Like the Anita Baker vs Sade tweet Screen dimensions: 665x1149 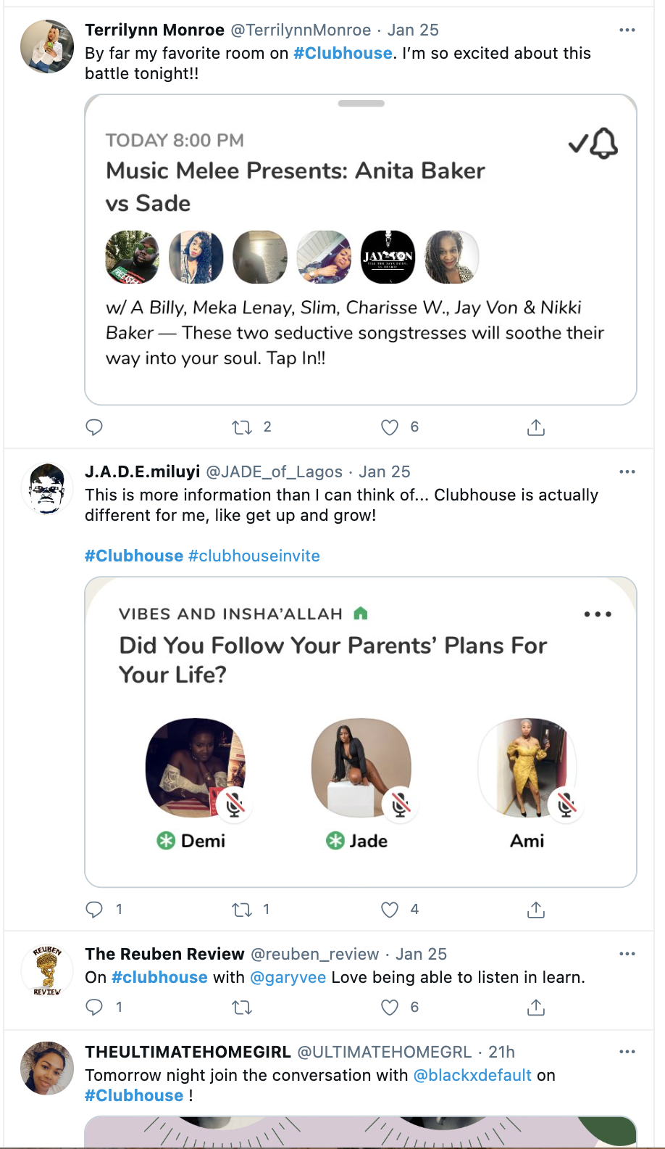click(390, 427)
